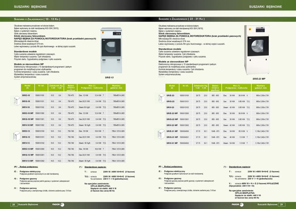Click the left 'SUSZARKI BĘBNOWE' page header
This screenshot has height=209, width=296.
tap(31, 6)
